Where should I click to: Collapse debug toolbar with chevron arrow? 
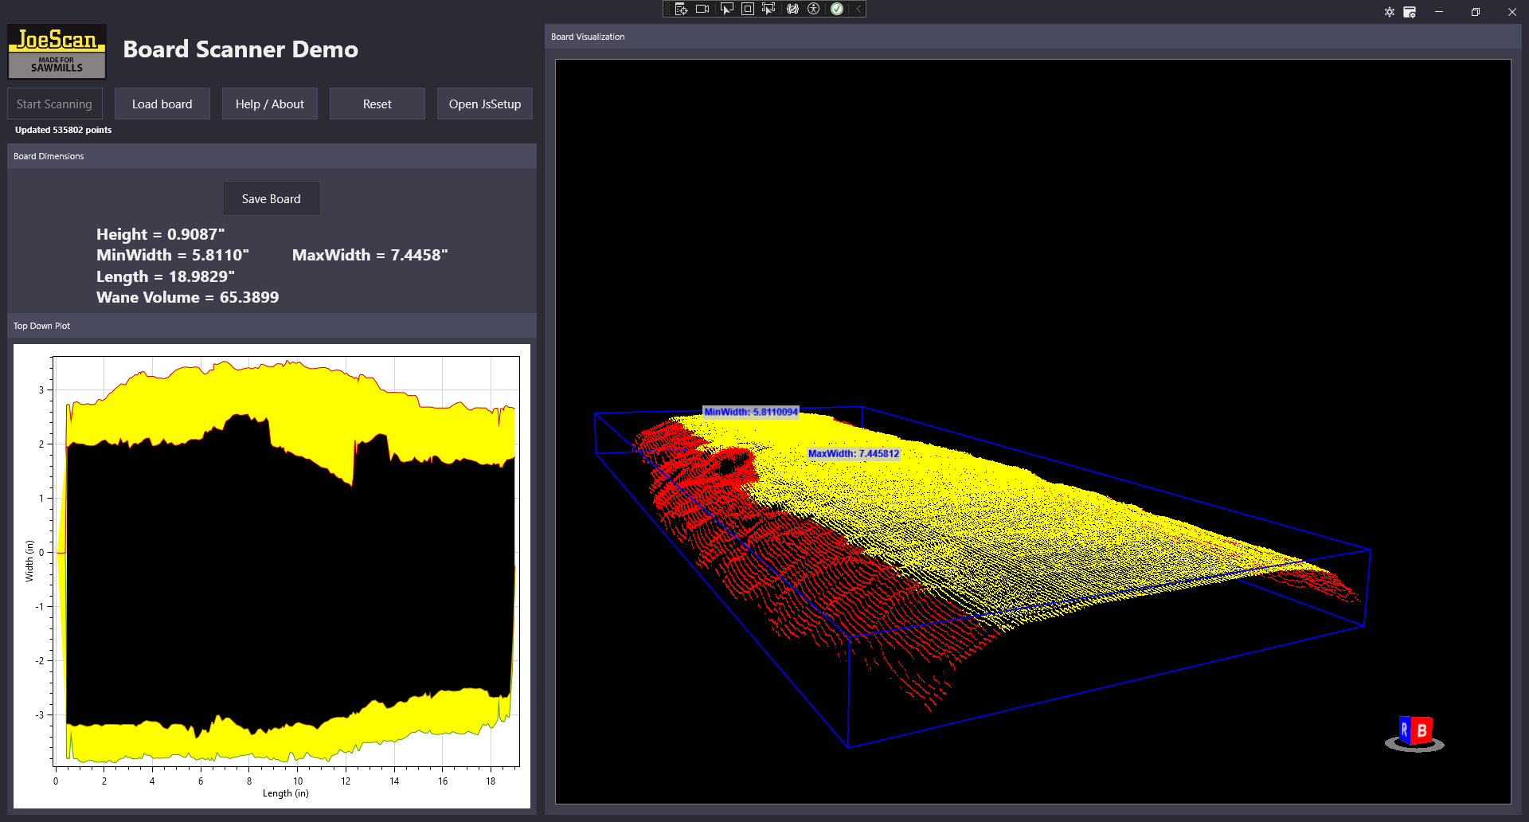pos(858,9)
